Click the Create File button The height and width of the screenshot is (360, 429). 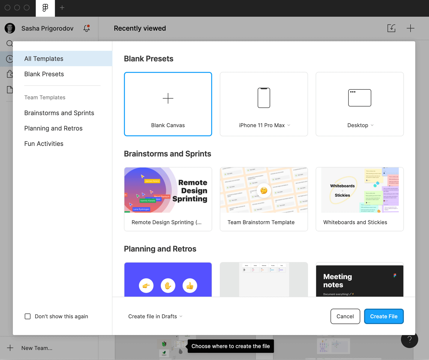point(384,316)
